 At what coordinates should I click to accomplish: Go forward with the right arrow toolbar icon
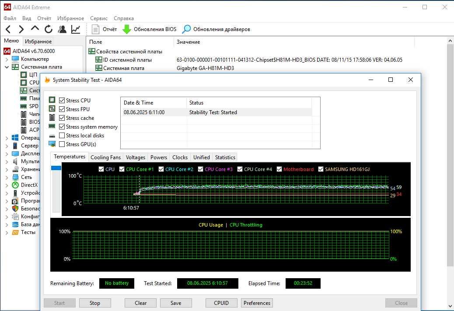21,29
